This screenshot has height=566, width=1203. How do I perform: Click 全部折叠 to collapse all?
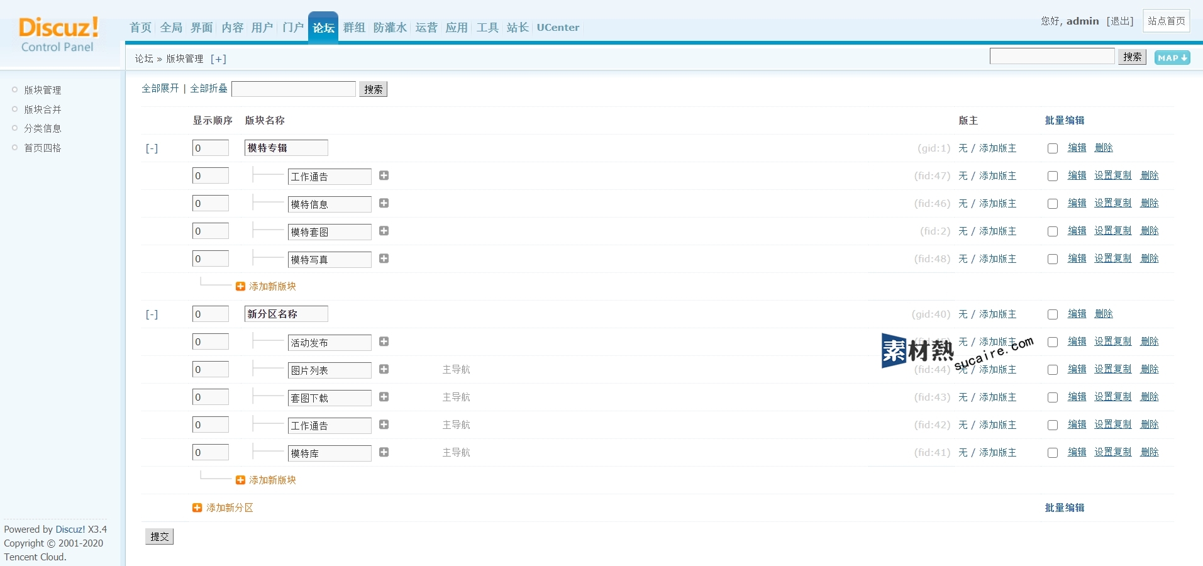click(209, 88)
